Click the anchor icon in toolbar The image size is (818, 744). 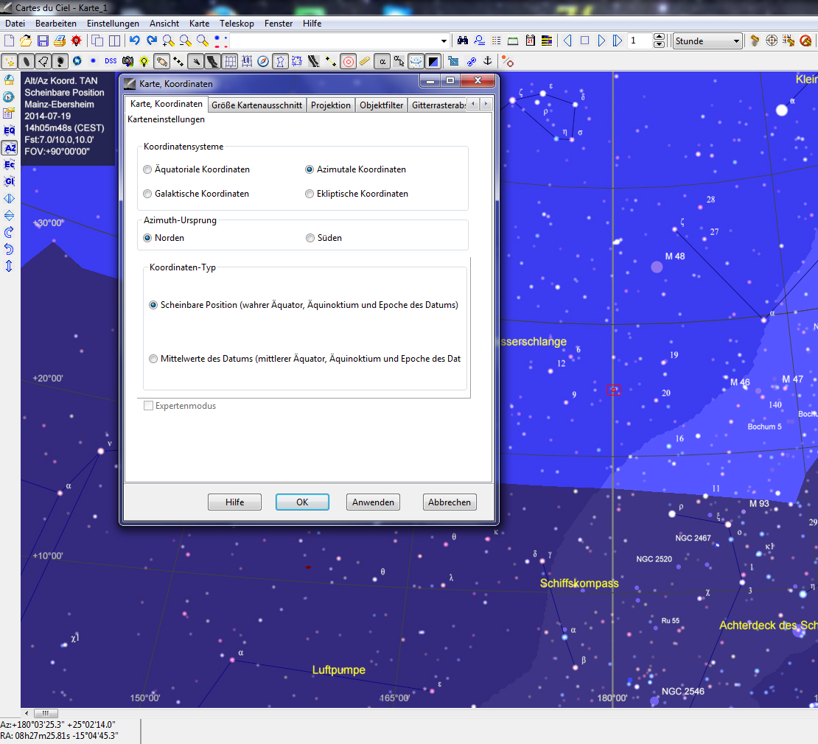point(487,62)
